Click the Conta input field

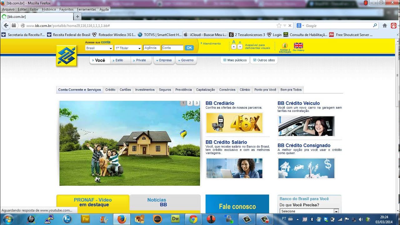[172, 48]
